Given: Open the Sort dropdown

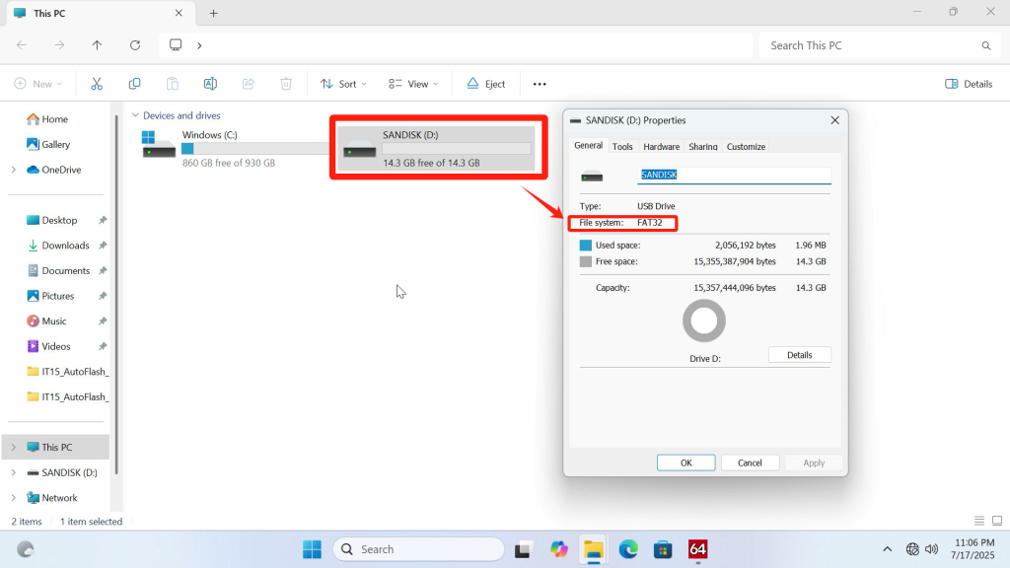Looking at the screenshot, I should (343, 84).
